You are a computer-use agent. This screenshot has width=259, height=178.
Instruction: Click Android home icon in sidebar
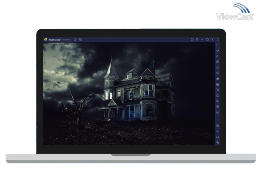218,137
